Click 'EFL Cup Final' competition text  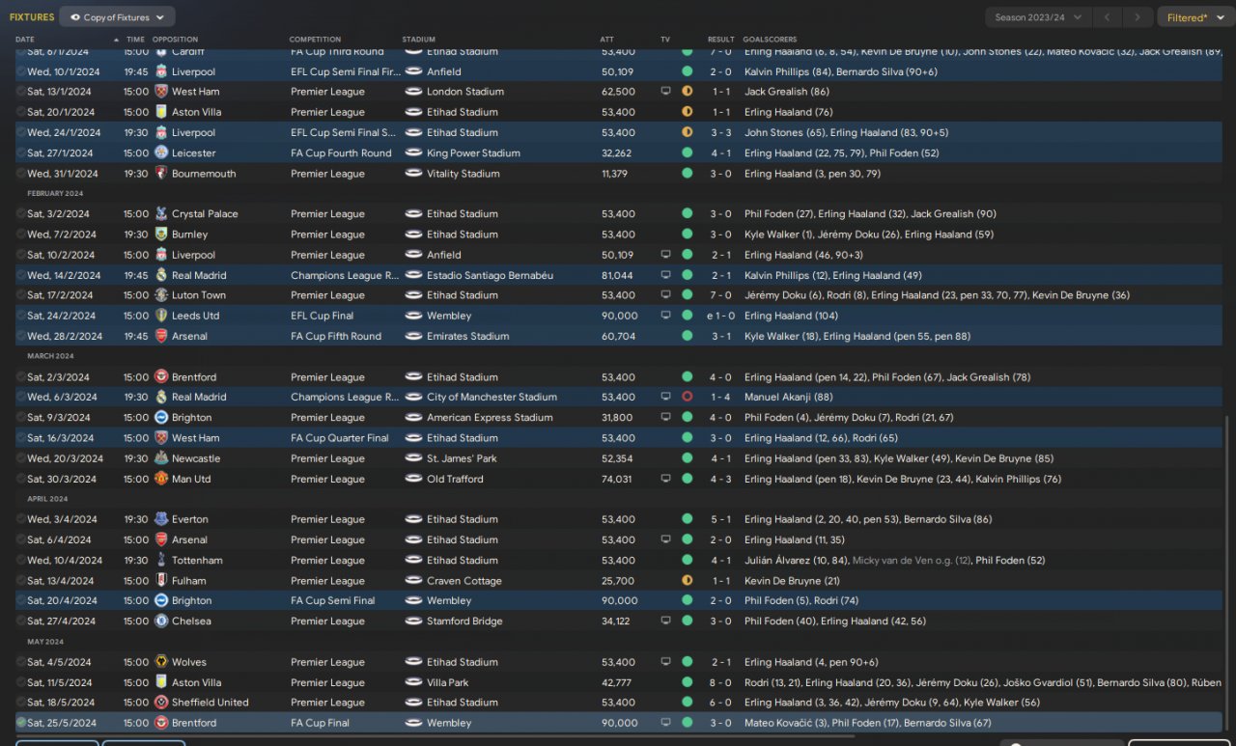[x=323, y=316]
